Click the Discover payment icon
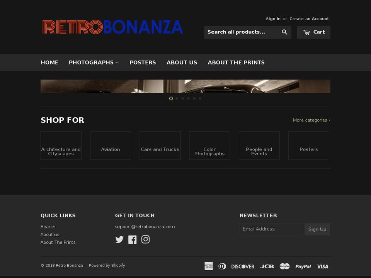This screenshot has height=278, width=371. pos(243,266)
